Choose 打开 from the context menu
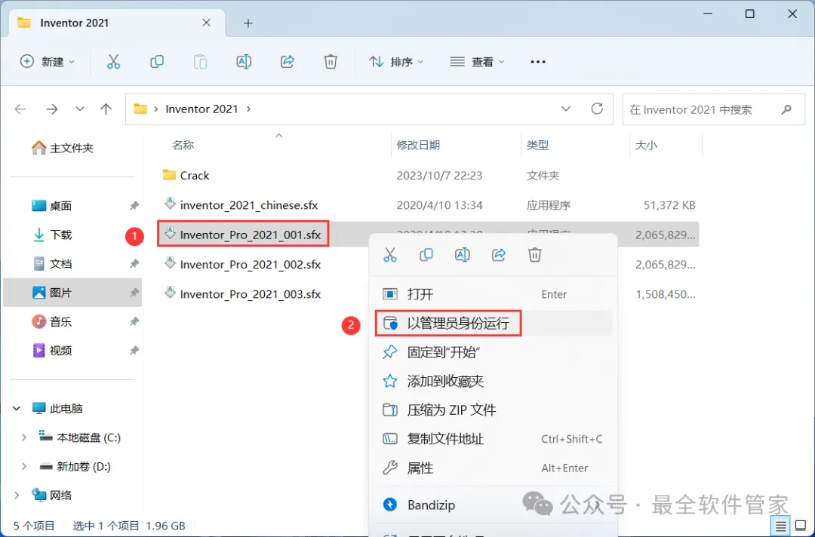 (x=494, y=294)
